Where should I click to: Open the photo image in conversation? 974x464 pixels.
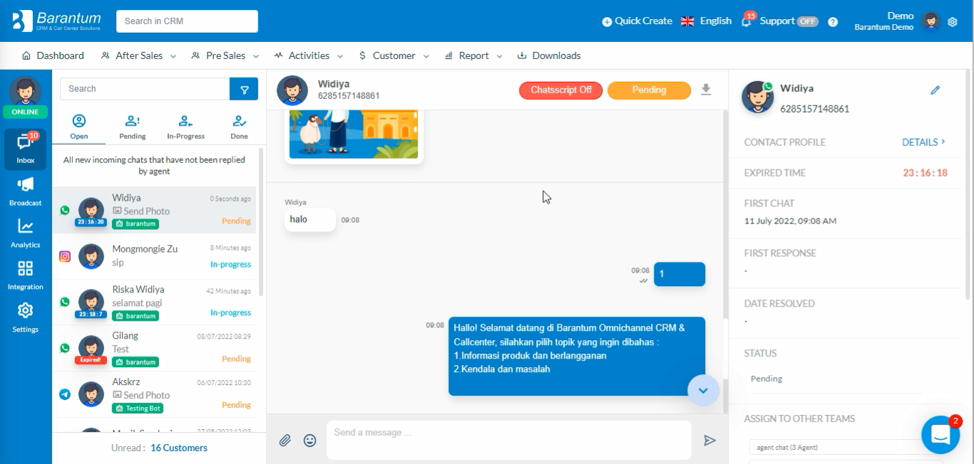(x=354, y=135)
